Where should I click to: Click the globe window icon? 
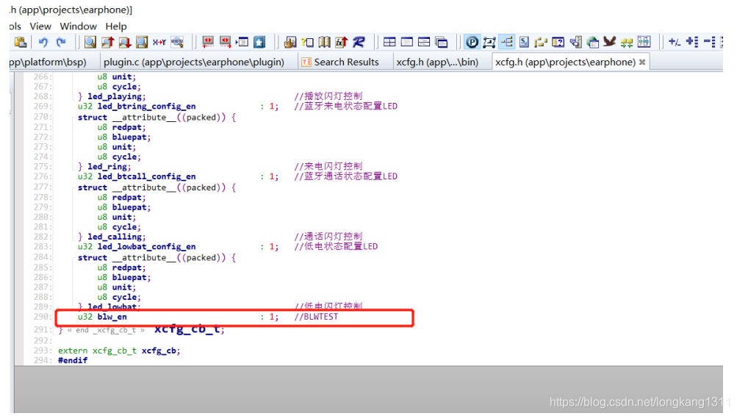(593, 43)
